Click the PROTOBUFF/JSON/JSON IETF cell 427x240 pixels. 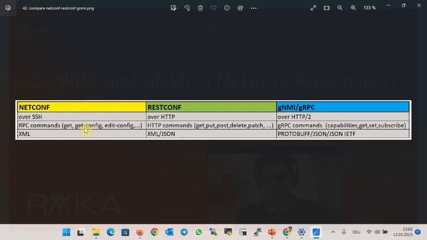342,134
